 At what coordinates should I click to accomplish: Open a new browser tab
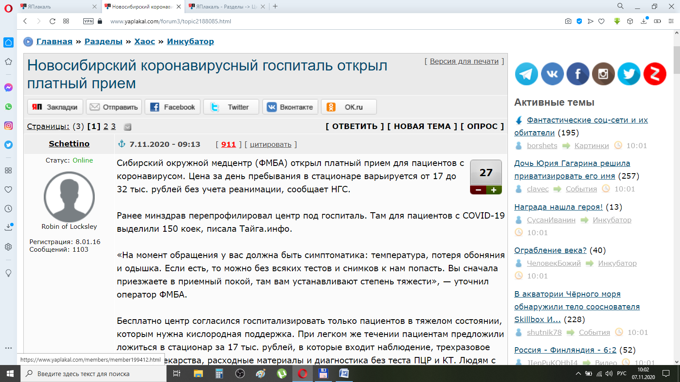coord(275,6)
